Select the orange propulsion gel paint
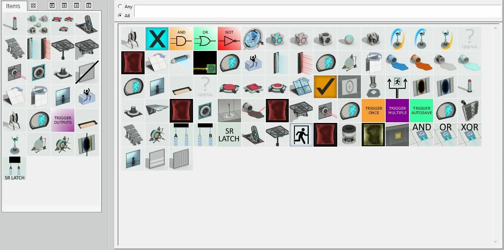The width and height of the screenshot is (504, 250). tap(422, 63)
